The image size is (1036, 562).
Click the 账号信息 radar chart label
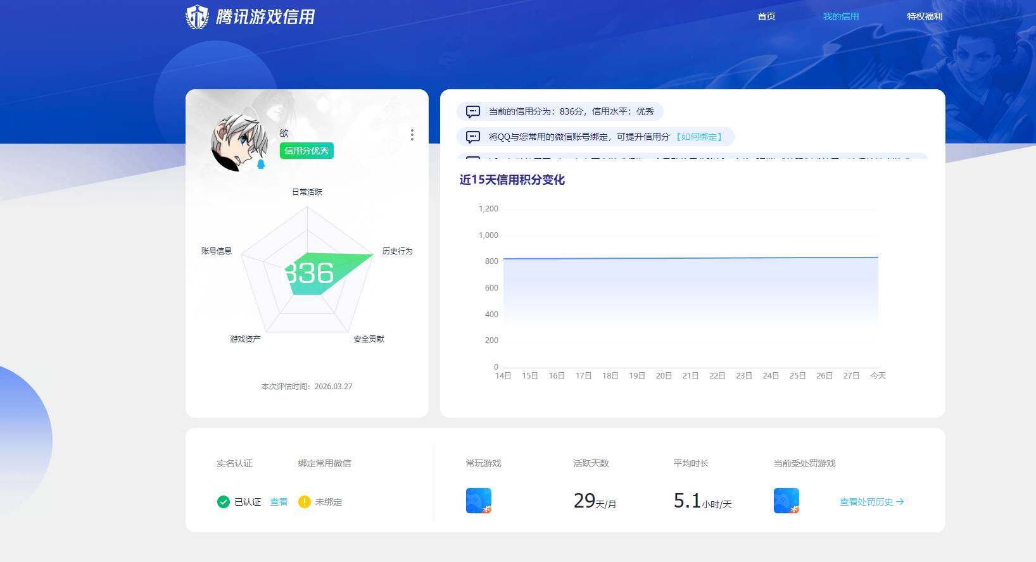[x=217, y=251]
